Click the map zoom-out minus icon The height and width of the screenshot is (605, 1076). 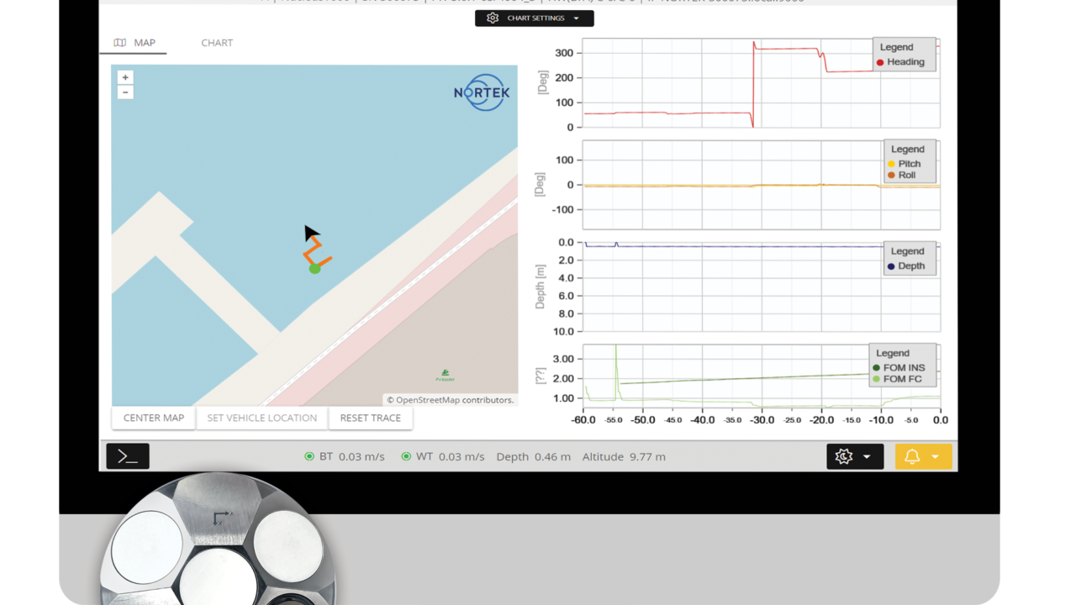(124, 92)
